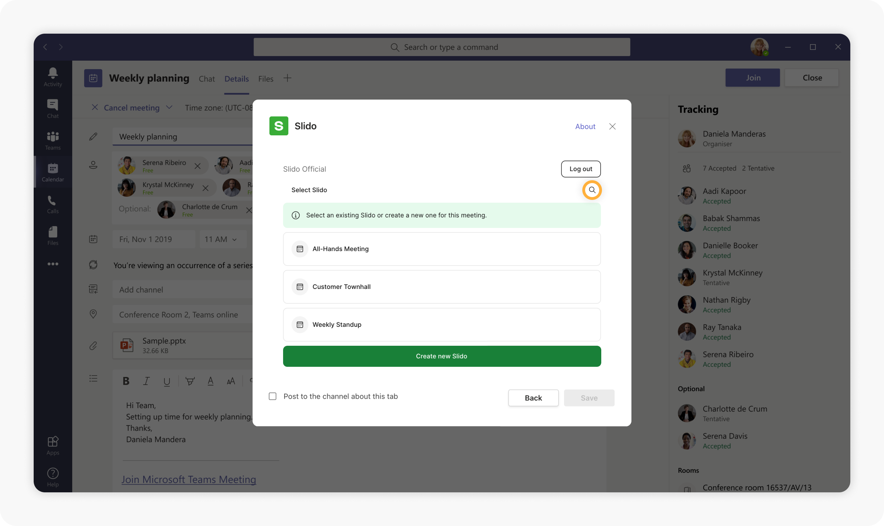The width and height of the screenshot is (884, 526).
Task: Open Help in the sidebar
Action: coord(53,477)
